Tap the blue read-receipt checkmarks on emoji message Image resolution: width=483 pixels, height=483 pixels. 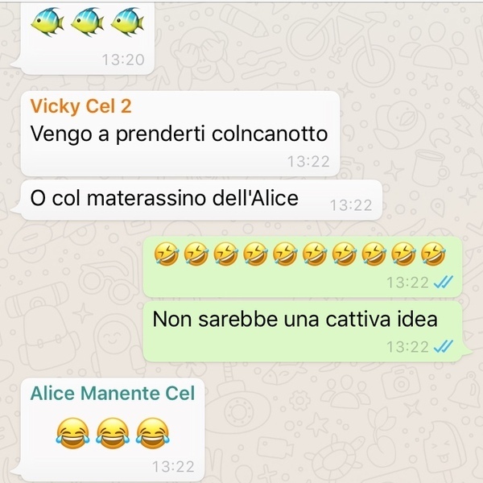pos(444,283)
